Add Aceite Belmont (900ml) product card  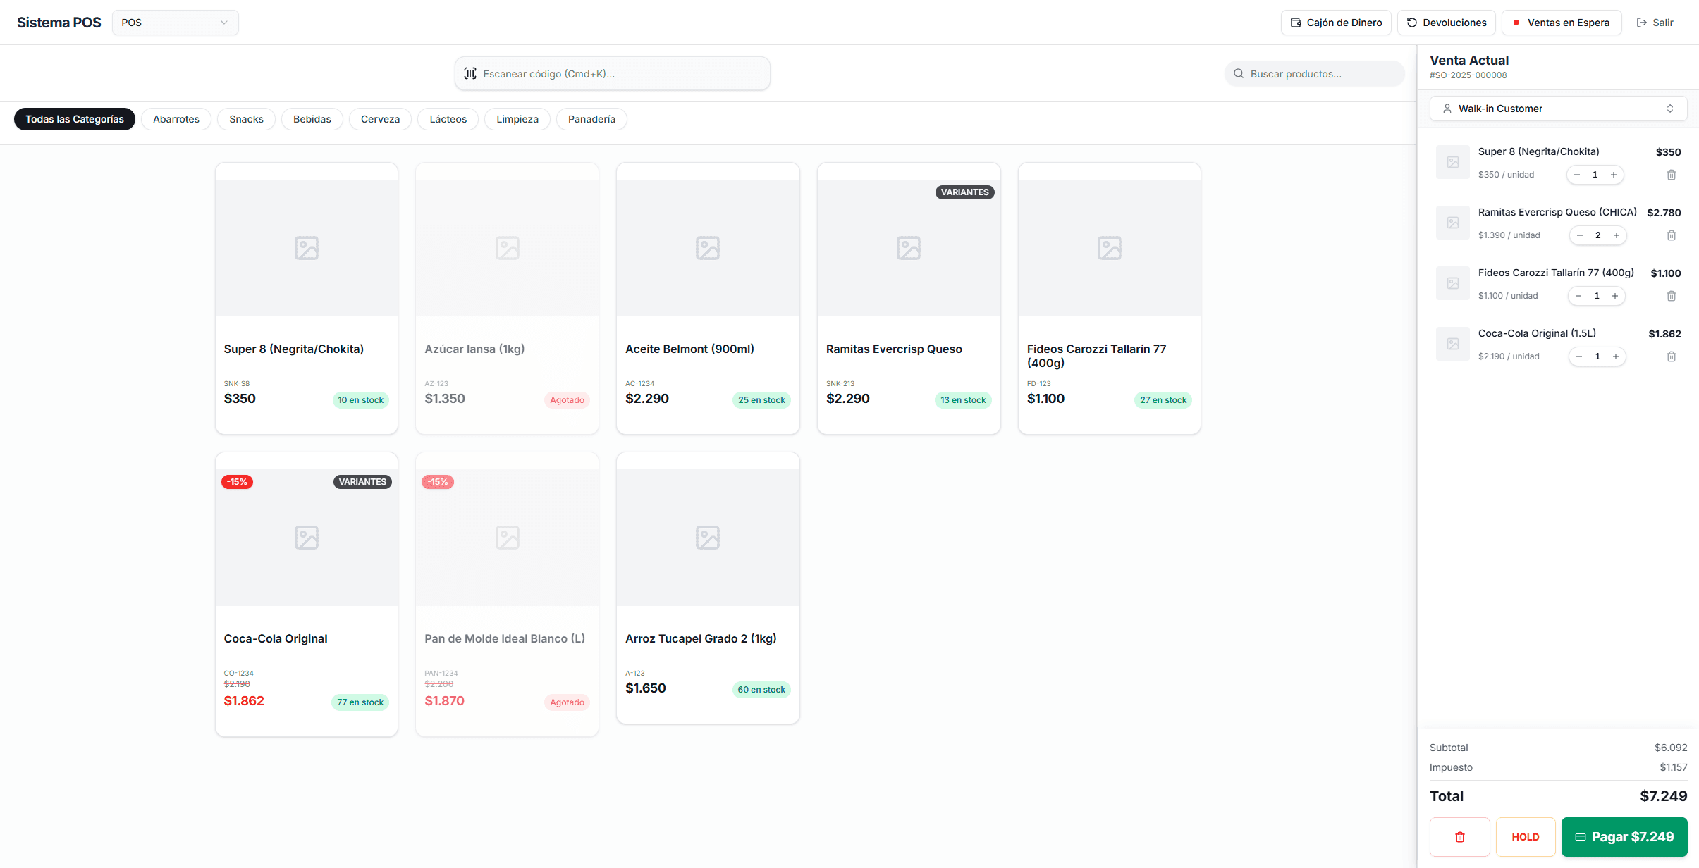click(x=708, y=298)
